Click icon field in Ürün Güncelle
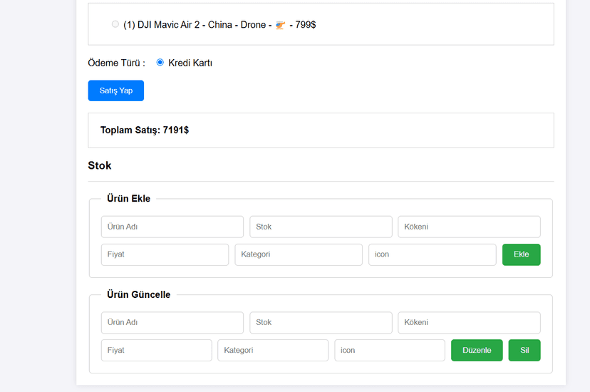The image size is (590, 392). click(390, 350)
